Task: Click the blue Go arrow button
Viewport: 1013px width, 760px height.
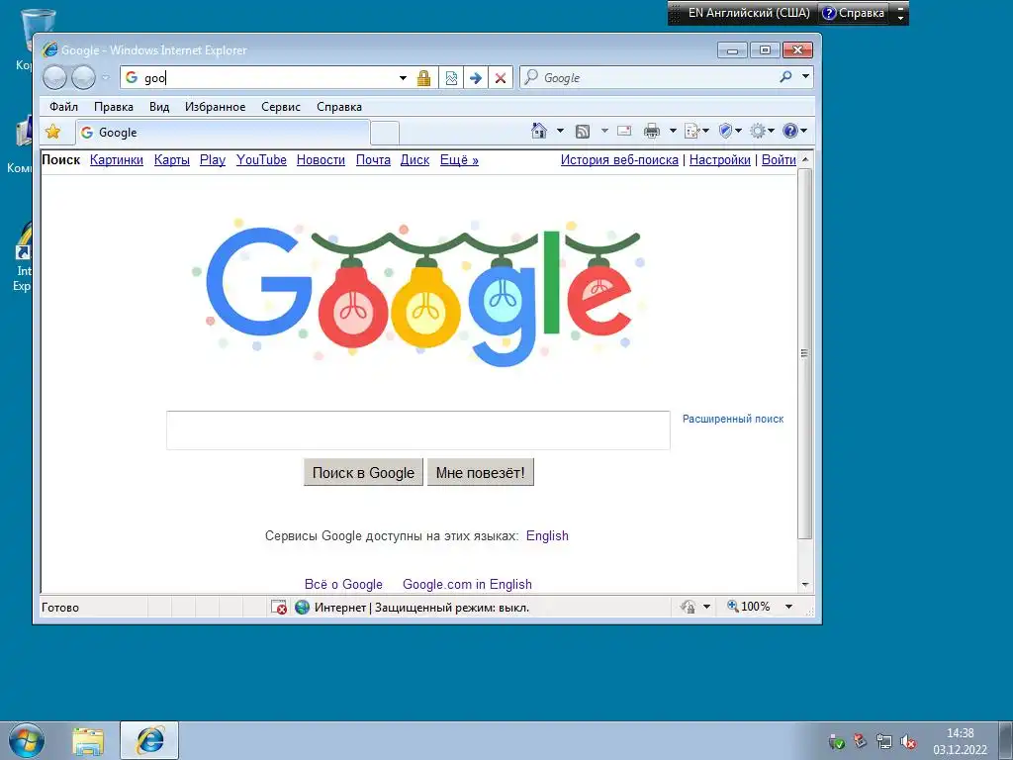Action: click(476, 78)
